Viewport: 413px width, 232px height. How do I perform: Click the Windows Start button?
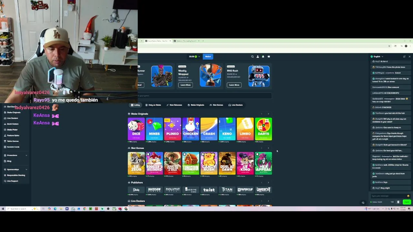click(3, 209)
